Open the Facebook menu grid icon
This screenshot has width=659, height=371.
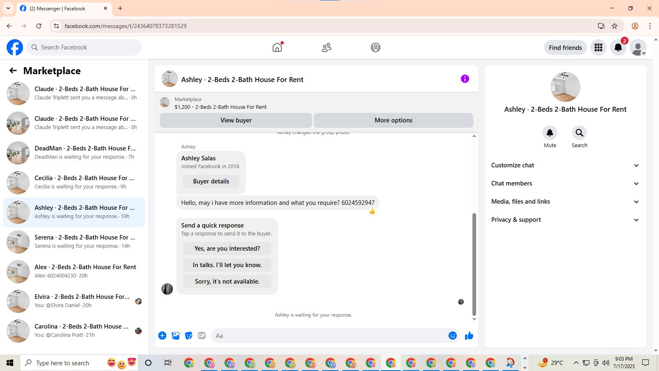[x=598, y=47]
